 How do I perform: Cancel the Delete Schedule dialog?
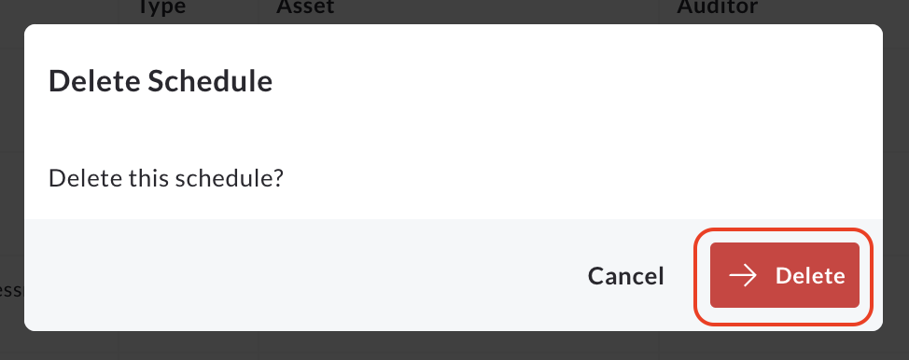coord(625,276)
